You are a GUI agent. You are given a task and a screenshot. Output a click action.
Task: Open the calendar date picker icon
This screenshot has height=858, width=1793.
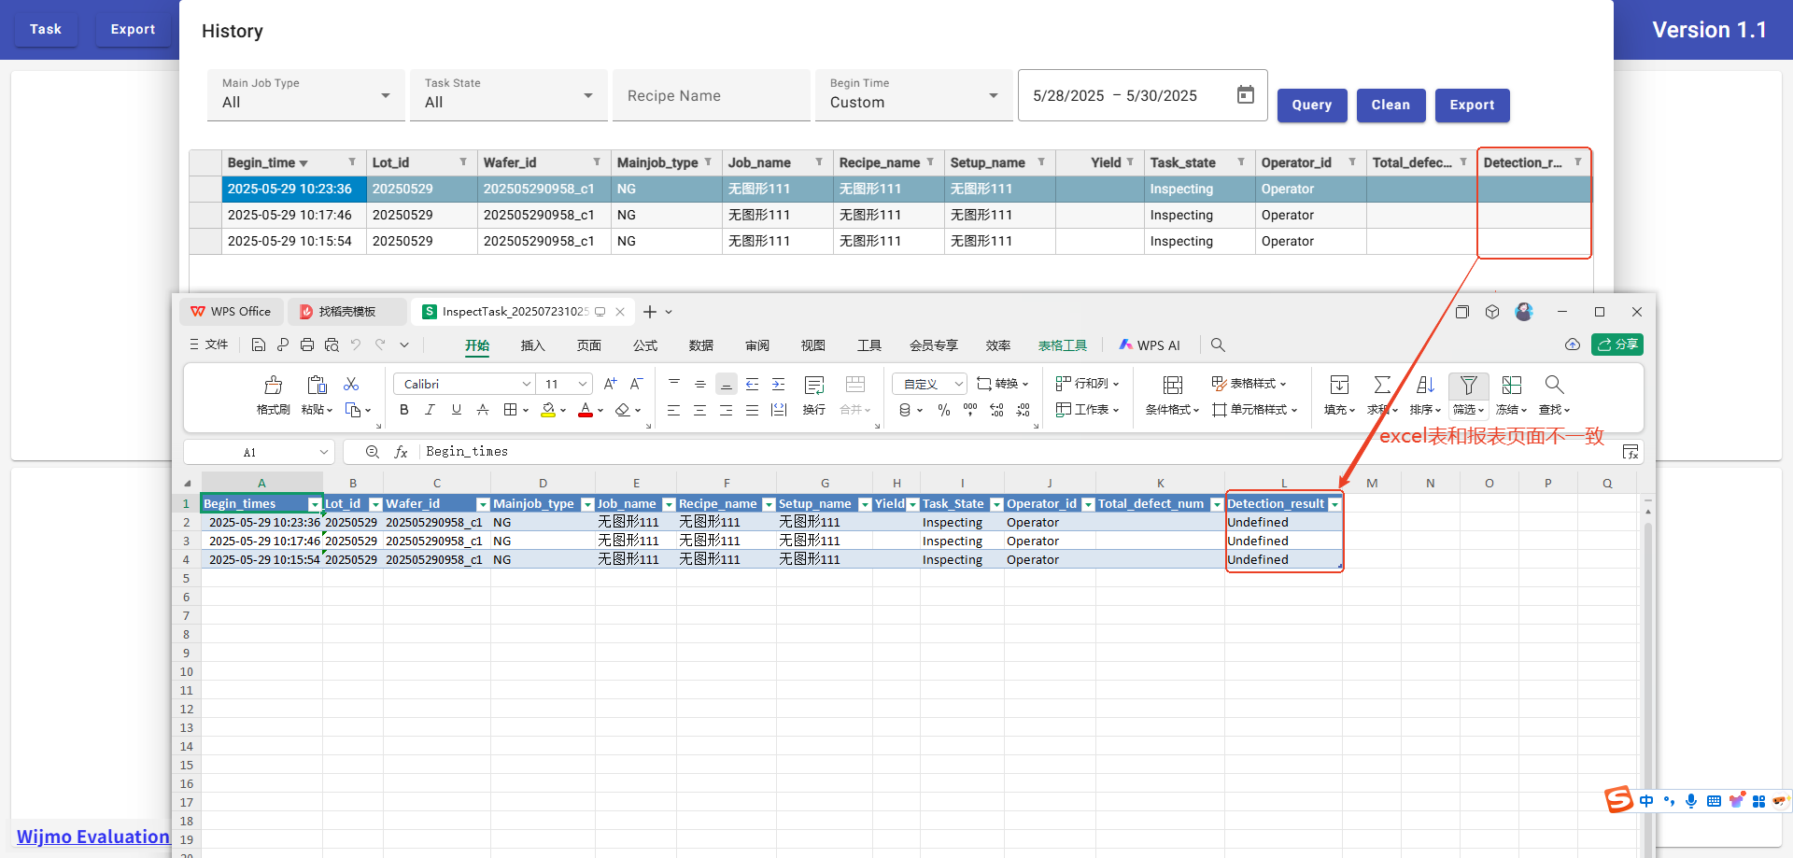tap(1245, 95)
